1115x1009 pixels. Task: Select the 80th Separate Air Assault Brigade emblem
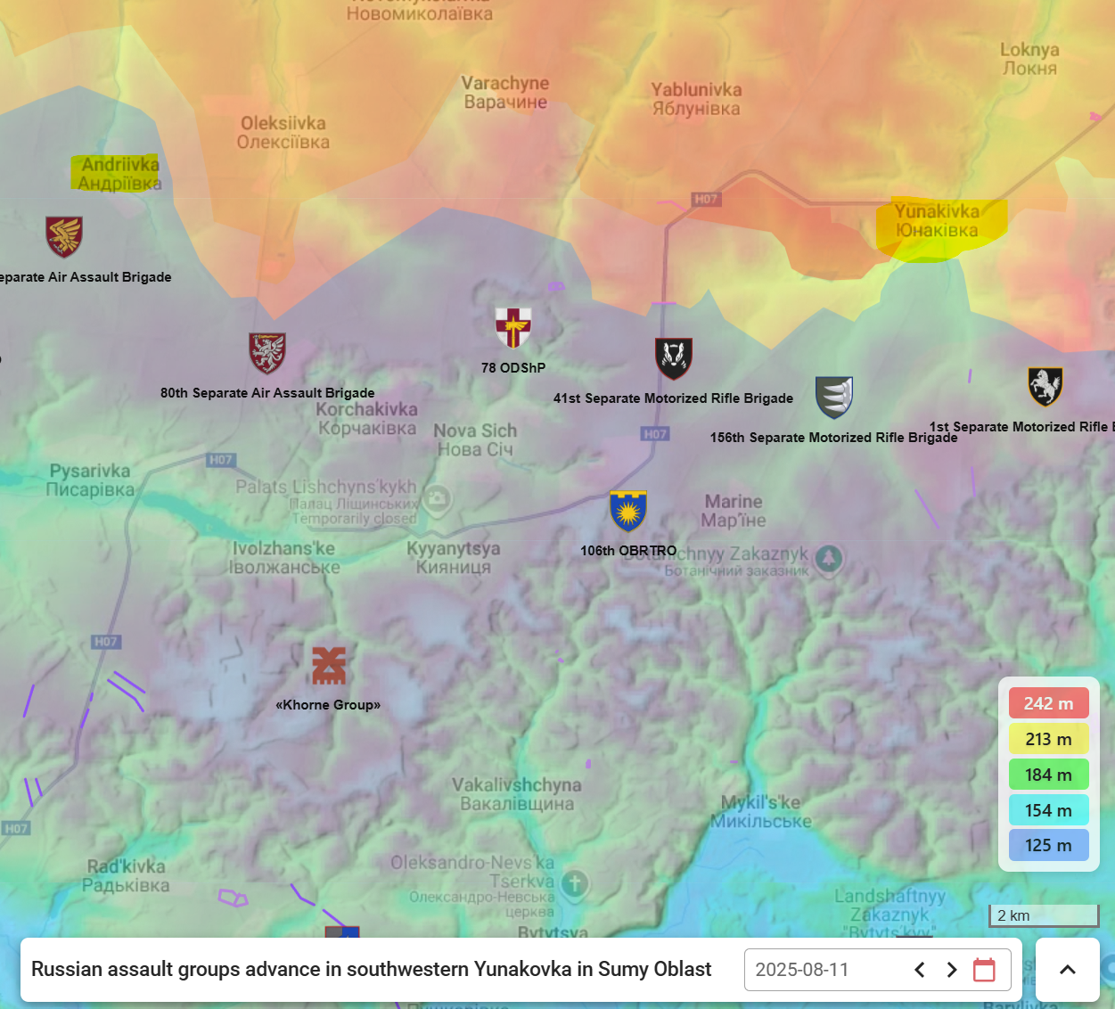point(267,353)
